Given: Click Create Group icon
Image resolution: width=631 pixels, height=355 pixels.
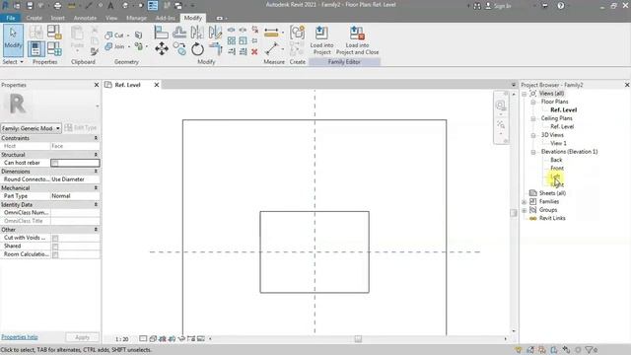Looking at the screenshot, I should 297,33.
